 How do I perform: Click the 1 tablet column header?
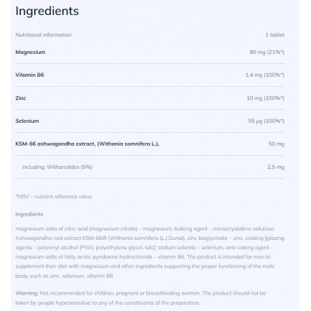pyautogui.click(x=274, y=34)
